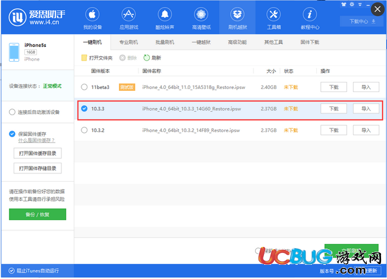Click the iPhone5s device thumbnail
This screenshot has width=387, height=279.
point(14,52)
